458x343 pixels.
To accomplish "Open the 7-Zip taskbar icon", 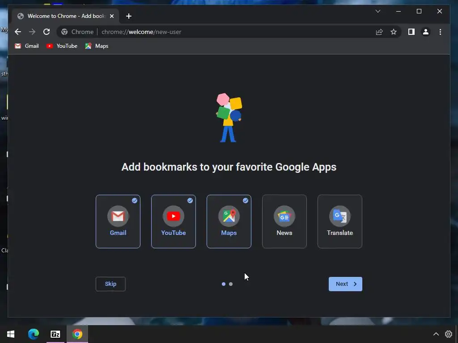I will point(55,334).
